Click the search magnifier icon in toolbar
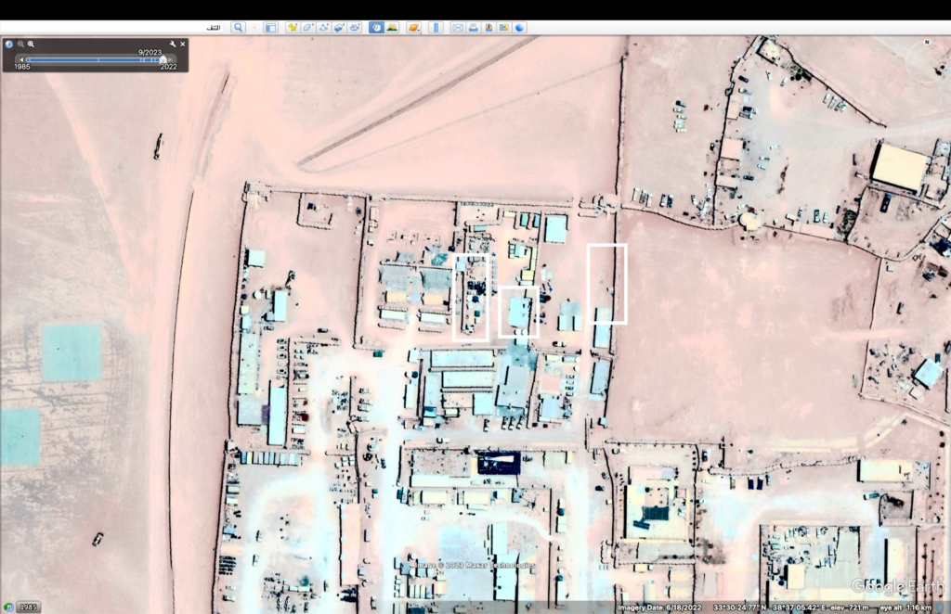This screenshot has height=614, width=951. click(238, 28)
